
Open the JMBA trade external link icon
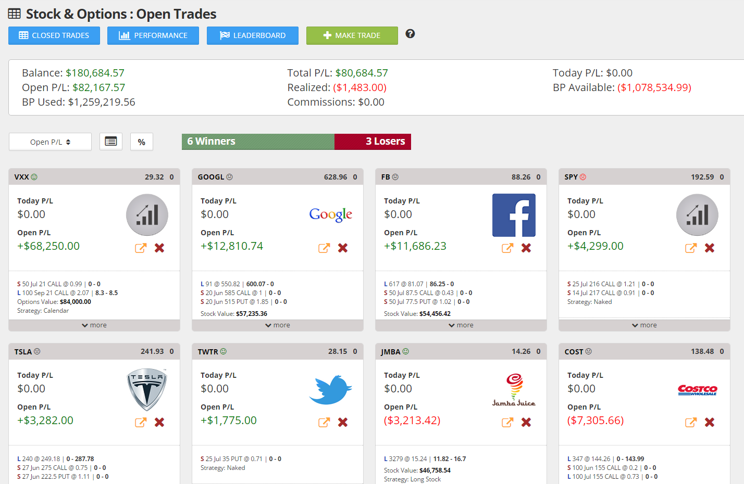(507, 422)
